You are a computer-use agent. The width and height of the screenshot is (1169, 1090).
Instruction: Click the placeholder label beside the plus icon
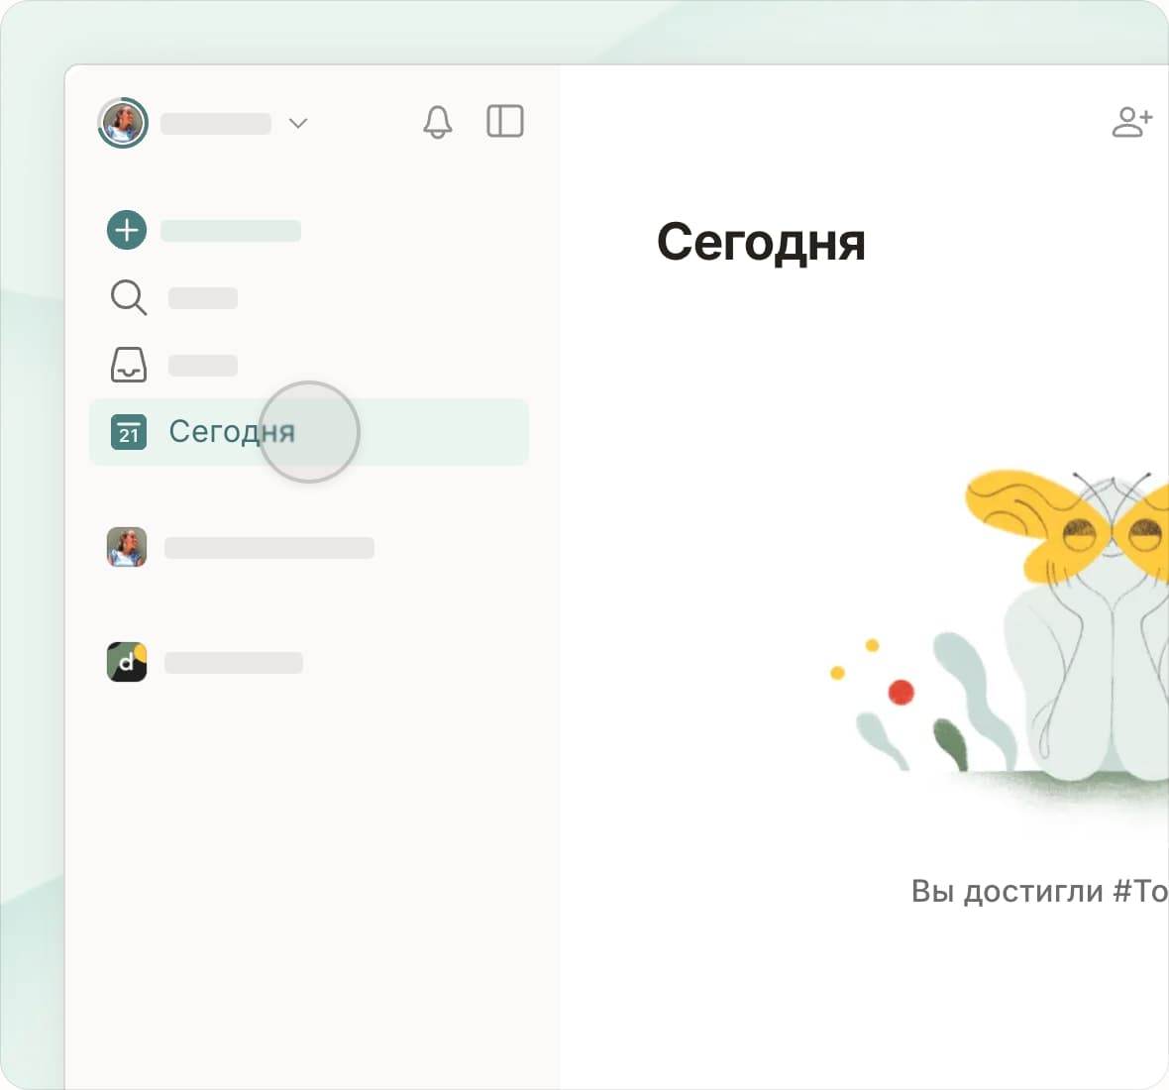231,231
